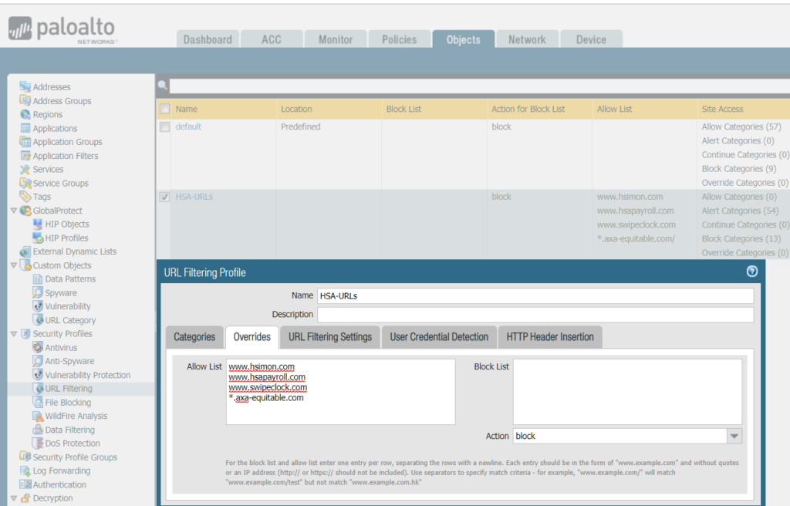Screen dimensions: 790x506
Task: Click the search magnifier icon
Action: click(x=163, y=85)
